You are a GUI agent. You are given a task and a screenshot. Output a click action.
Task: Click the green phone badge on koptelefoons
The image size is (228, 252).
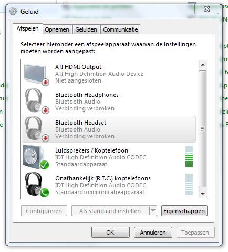click(44, 193)
